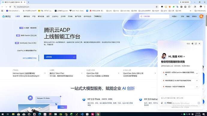This screenshot has width=207, height=116.
Task: Open the All Bookmarks folder
Action: [200, 11]
